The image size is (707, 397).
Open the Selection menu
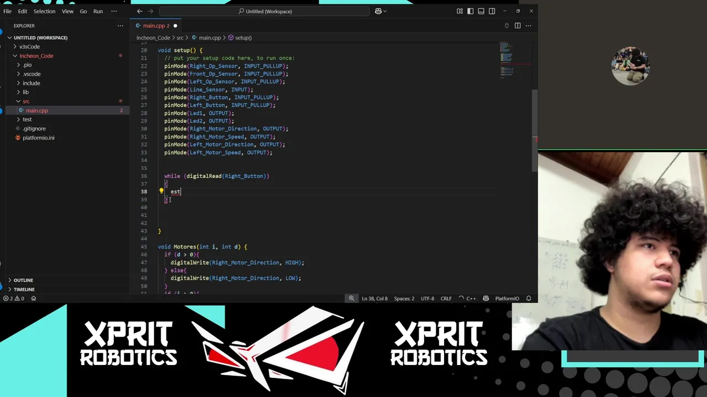click(44, 11)
